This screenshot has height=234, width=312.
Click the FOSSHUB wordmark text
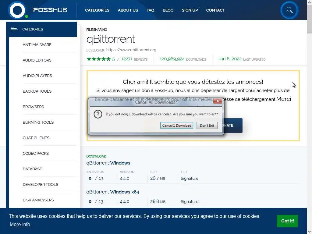click(x=50, y=10)
